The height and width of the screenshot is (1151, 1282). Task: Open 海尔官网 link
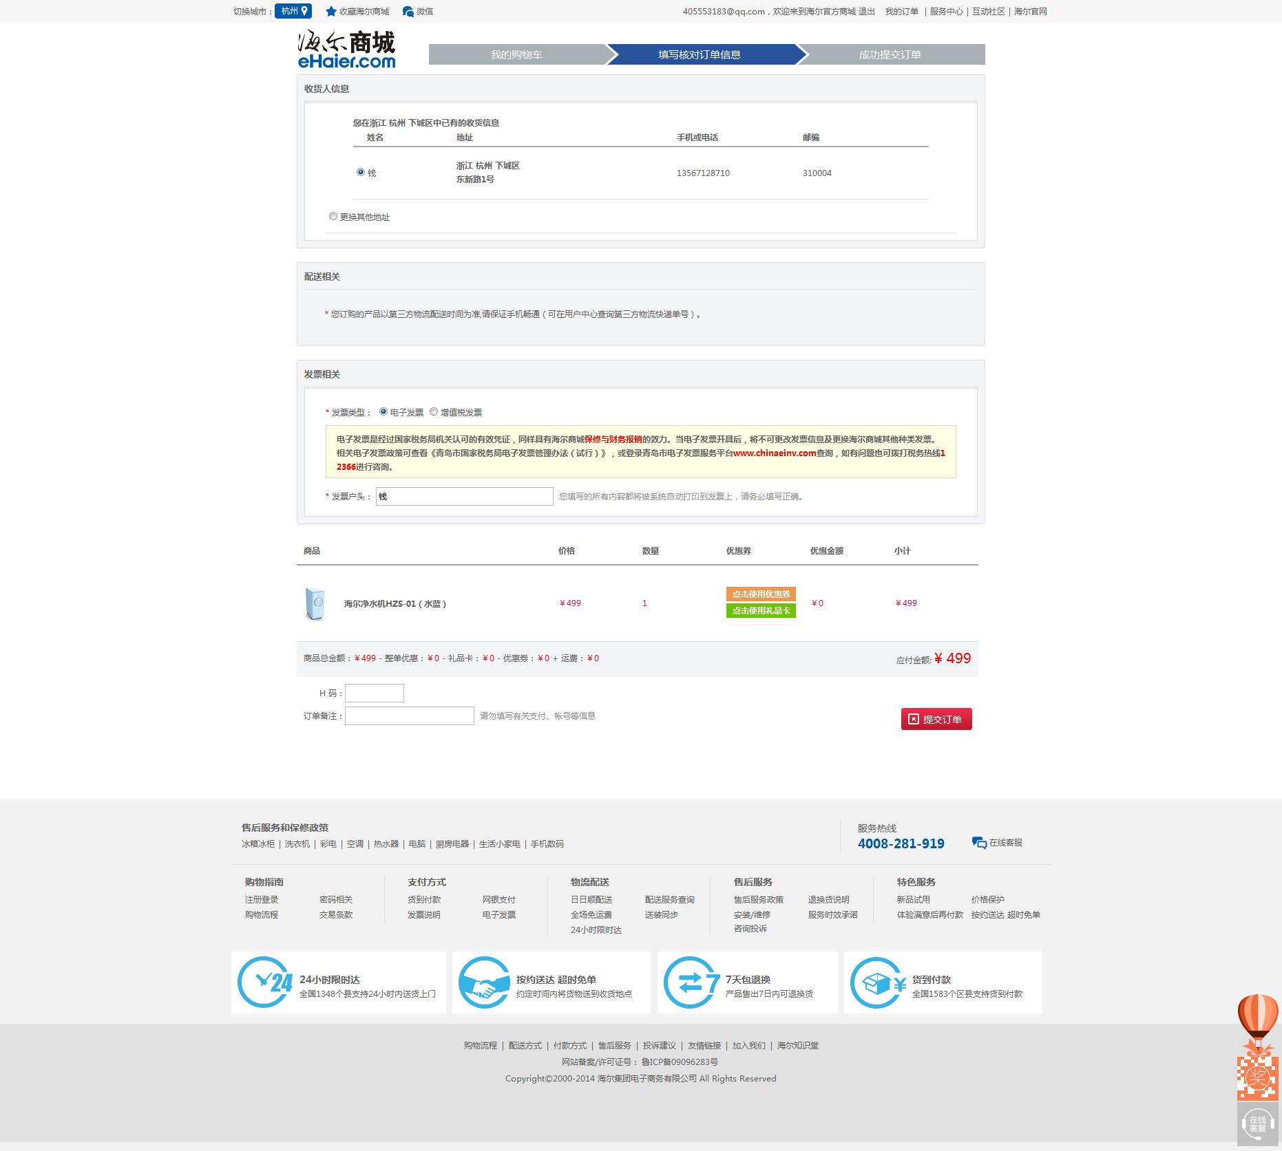[x=1031, y=11]
